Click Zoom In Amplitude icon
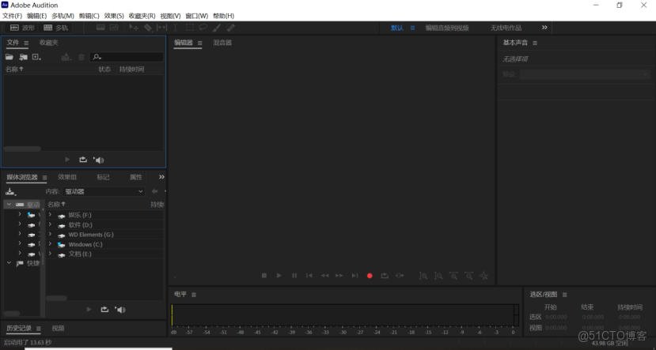This screenshot has height=350, width=656. (x=423, y=276)
